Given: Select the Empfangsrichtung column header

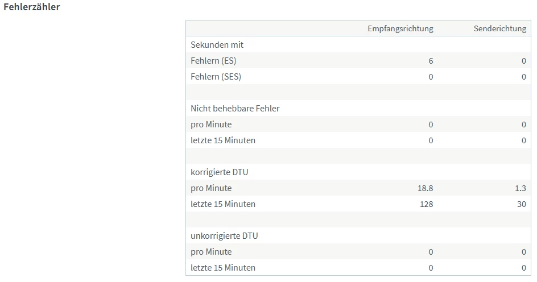Looking at the screenshot, I should pyautogui.click(x=400, y=29).
